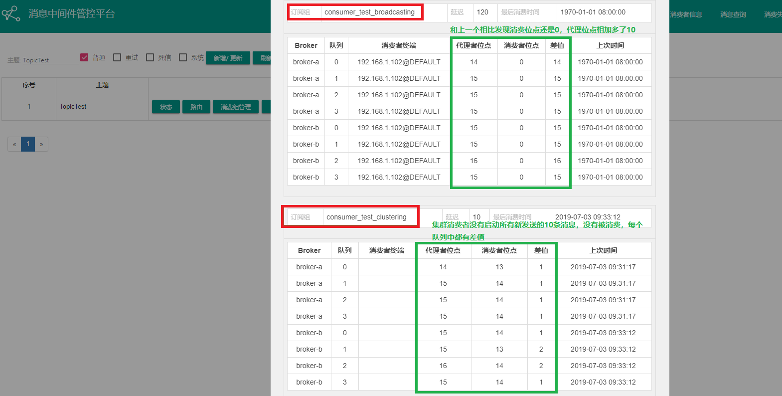Enable the 系统 checkbox
The image size is (782, 396).
183,57
